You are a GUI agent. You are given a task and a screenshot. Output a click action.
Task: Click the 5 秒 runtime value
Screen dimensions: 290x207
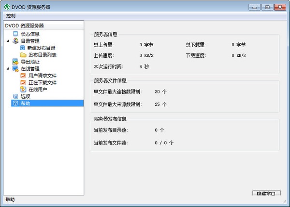click(x=144, y=66)
